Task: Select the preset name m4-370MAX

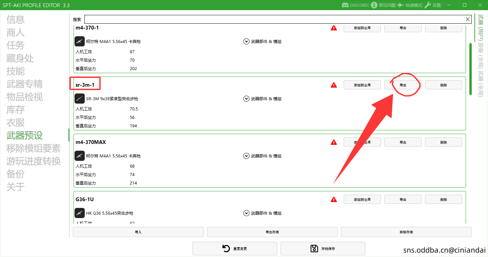Action: (x=91, y=142)
